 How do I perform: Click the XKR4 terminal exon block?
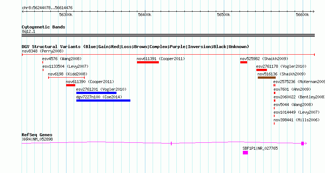[x=302, y=143]
